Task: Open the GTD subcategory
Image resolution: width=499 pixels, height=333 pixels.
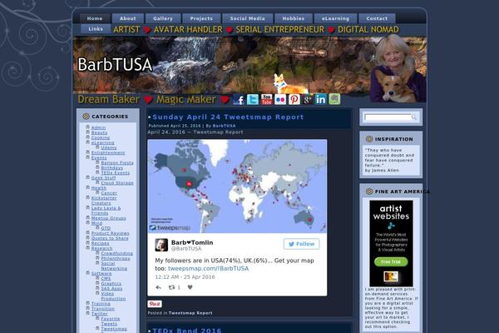Action: [106, 228]
